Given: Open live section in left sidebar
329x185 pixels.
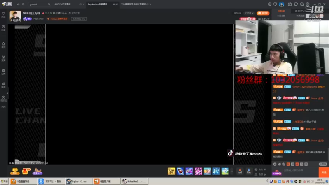Looking at the screenshot, I should click(x=3, y=58).
